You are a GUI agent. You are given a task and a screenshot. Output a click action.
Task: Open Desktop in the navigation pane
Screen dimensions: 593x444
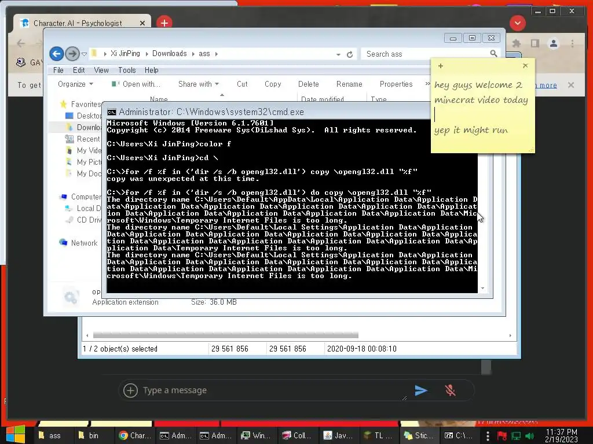click(83, 116)
